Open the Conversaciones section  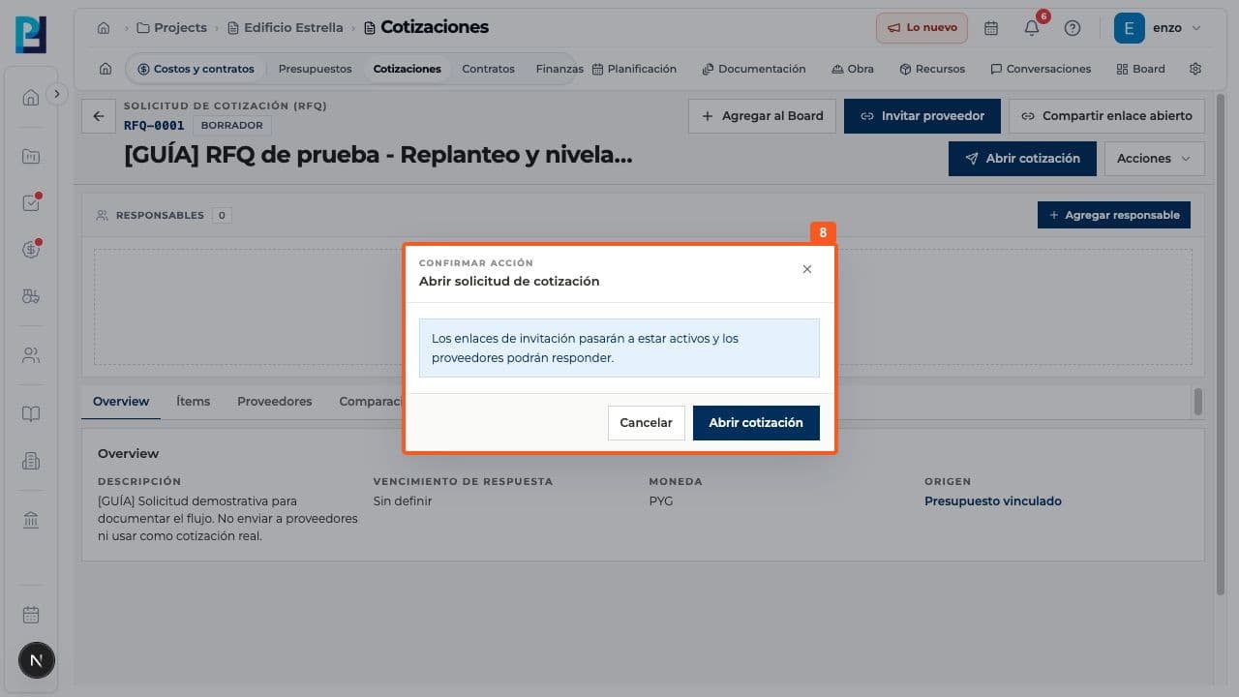coord(1041,69)
